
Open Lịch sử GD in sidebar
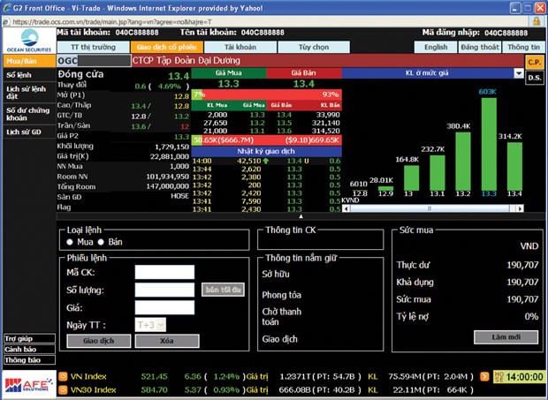point(25,132)
